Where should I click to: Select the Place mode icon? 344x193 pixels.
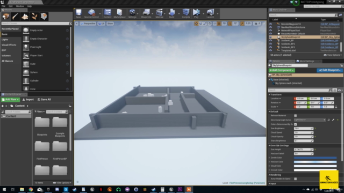(6, 17)
